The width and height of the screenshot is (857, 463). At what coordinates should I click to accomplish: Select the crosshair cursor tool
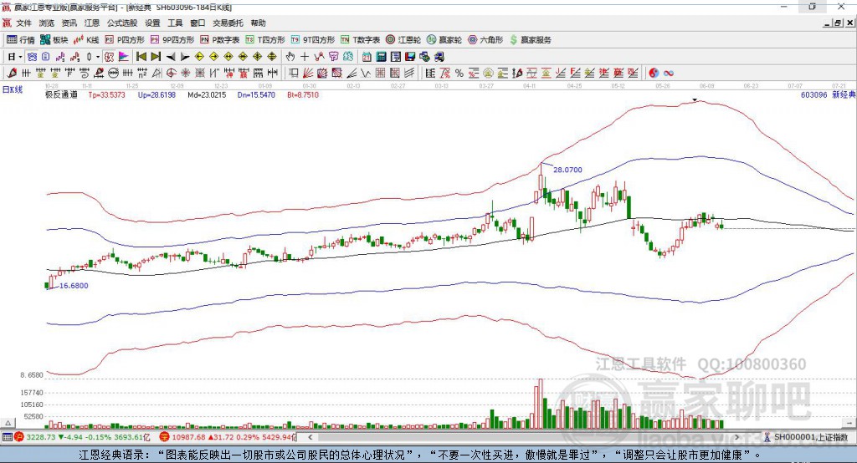coord(305,57)
